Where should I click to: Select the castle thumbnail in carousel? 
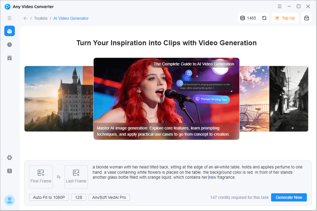(x=59, y=99)
